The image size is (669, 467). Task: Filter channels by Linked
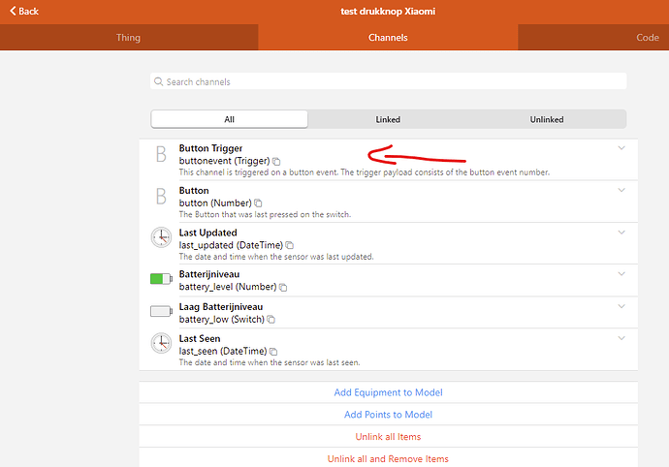click(x=388, y=119)
